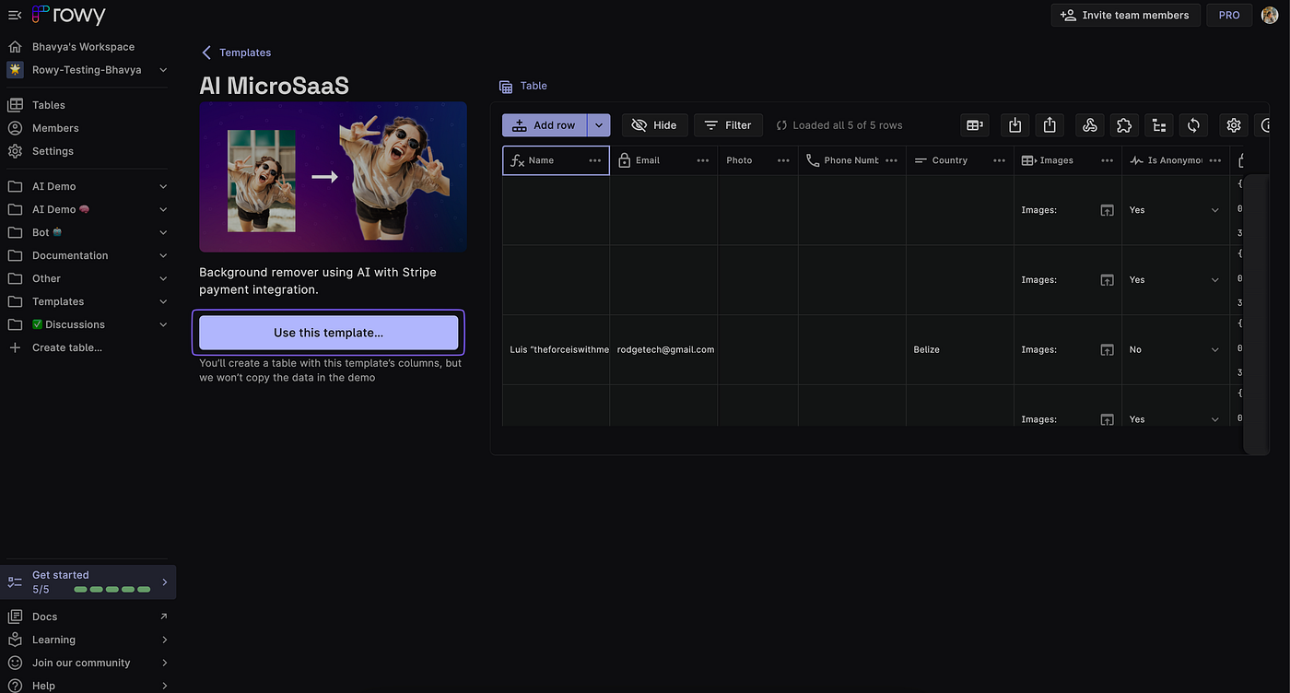The width and height of the screenshot is (1290, 693).
Task: Open the Add row dropdown arrow
Action: (x=599, y=125)
